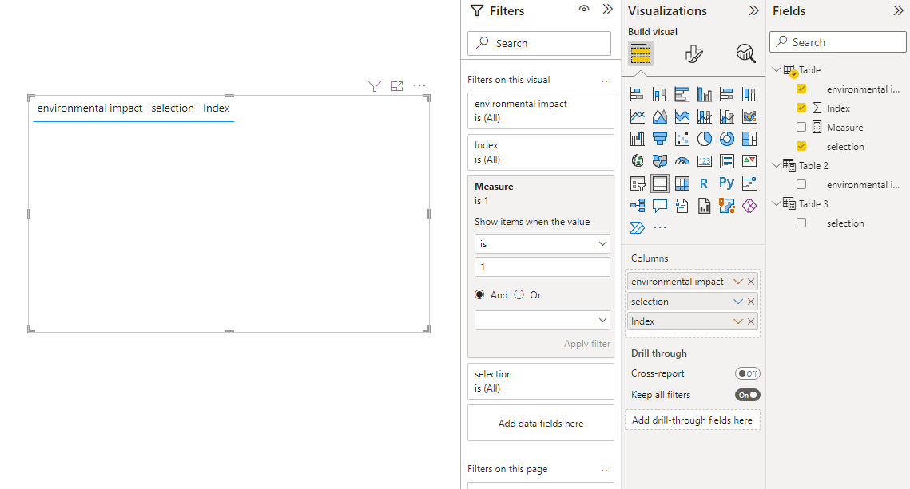Insert the Q&A speech bubble visual
The height and width of the screenshot is (489, 910).
coord(659,206)
